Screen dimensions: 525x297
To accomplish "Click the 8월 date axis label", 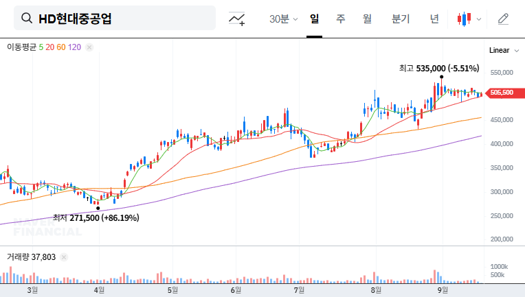I will tap(376, 290).
